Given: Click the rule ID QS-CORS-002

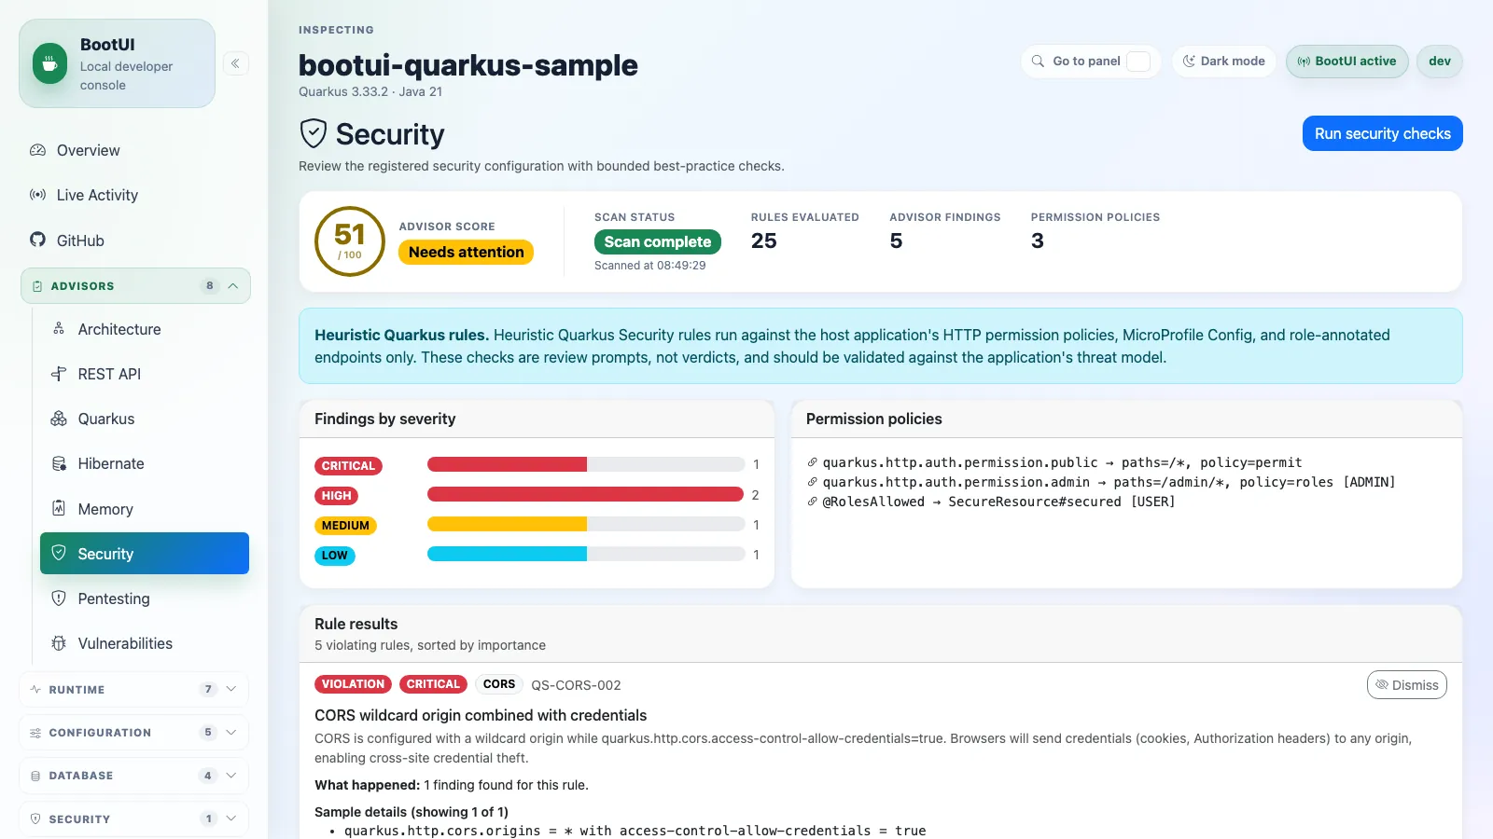Looking at the screenshot, I should point(576,685).
